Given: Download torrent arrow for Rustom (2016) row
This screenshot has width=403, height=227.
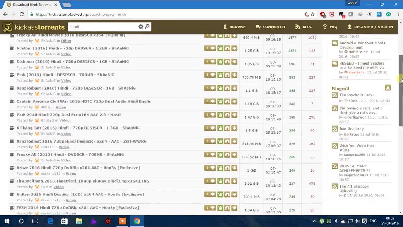Looking at the screenshot, I should pyautogui.click(x=234, y=49).
